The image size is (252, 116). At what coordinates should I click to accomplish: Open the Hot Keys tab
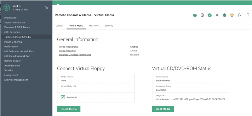coord(94,26)
